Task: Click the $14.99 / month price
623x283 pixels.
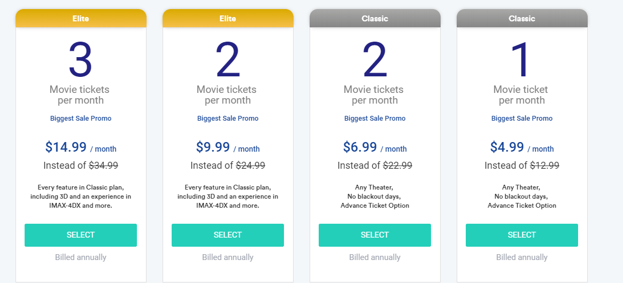Action: [81, 147]
